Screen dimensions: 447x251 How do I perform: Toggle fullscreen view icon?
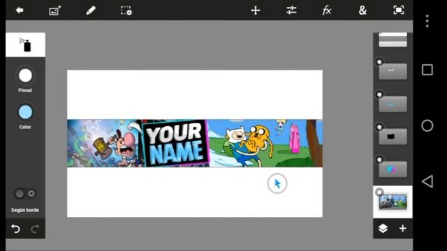click(399, 10)
